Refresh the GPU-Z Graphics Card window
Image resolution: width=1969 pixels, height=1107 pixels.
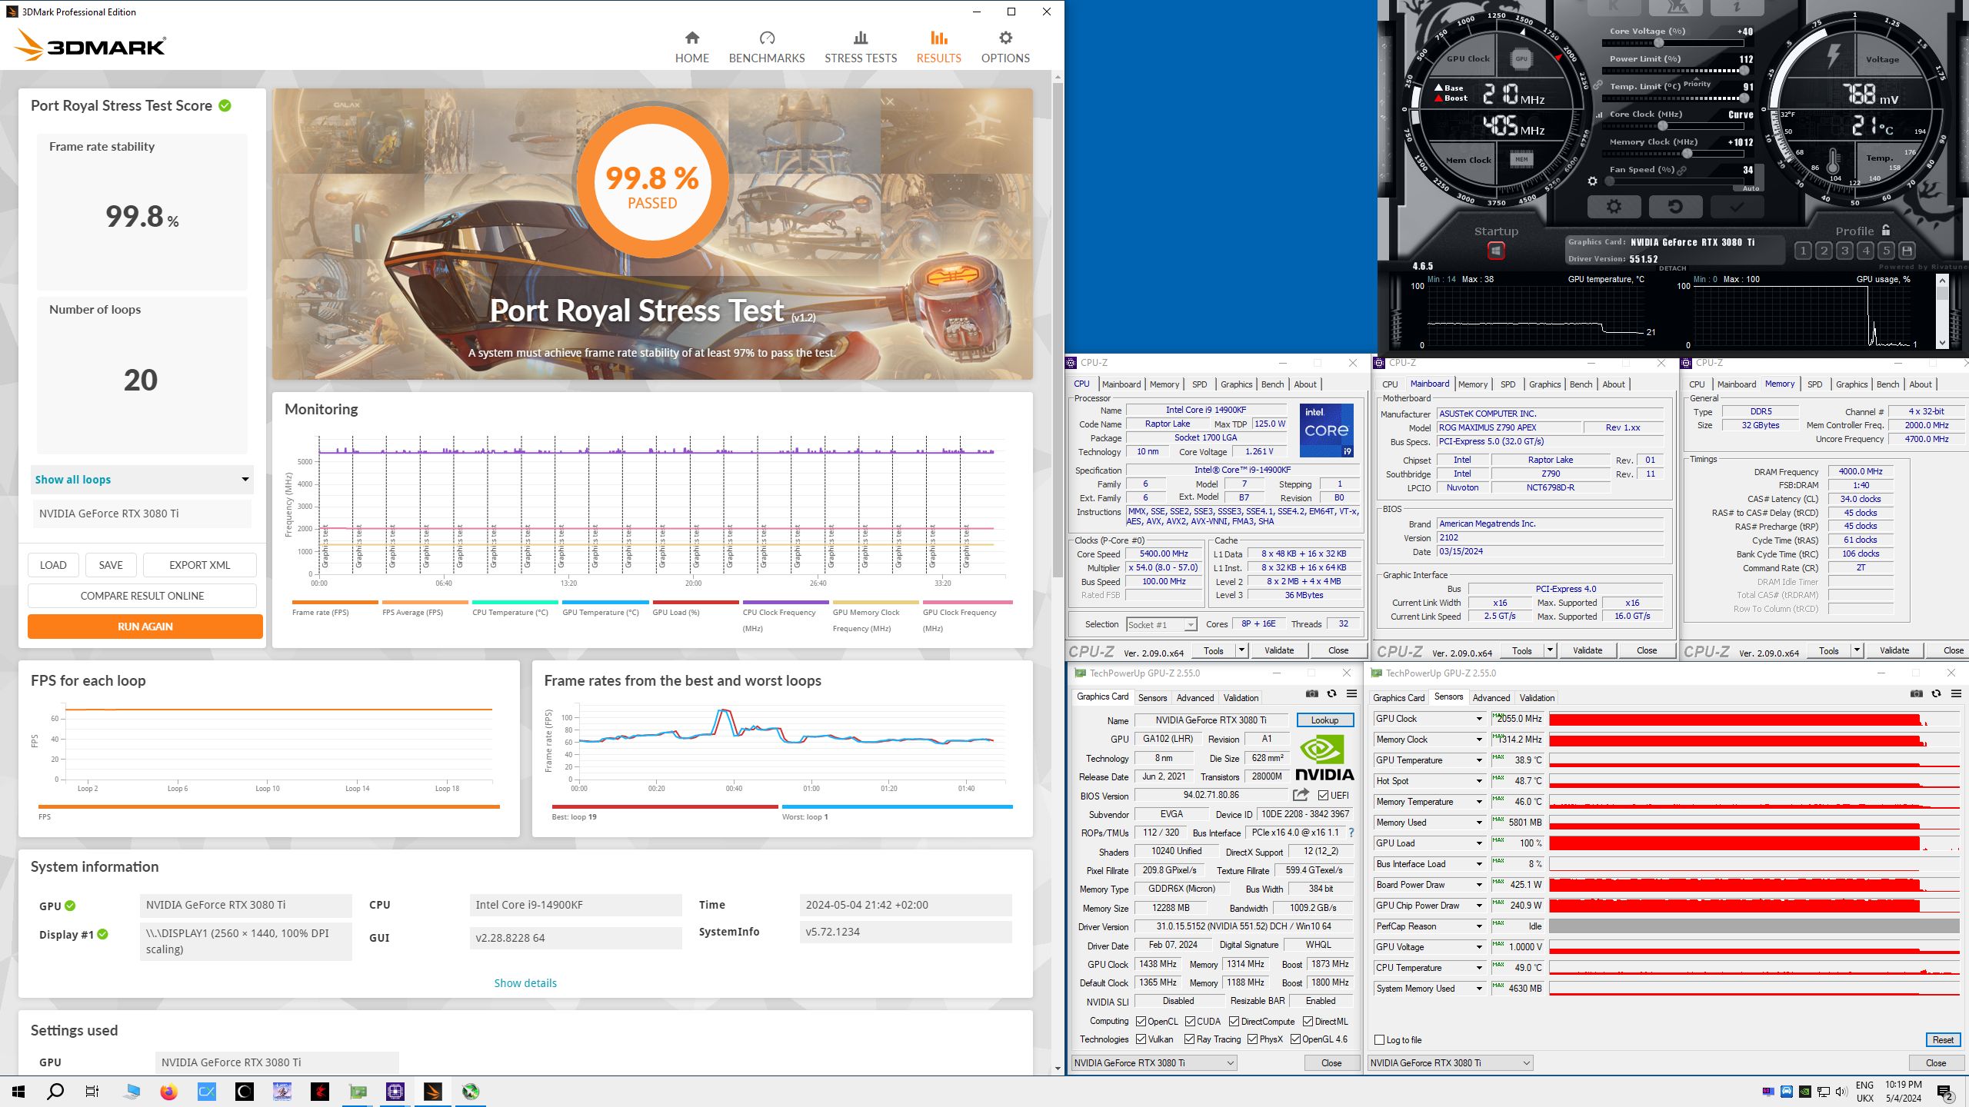click(x=1331, y=693)
